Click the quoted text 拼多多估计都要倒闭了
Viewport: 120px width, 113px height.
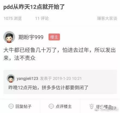click(x=65, y=88)
